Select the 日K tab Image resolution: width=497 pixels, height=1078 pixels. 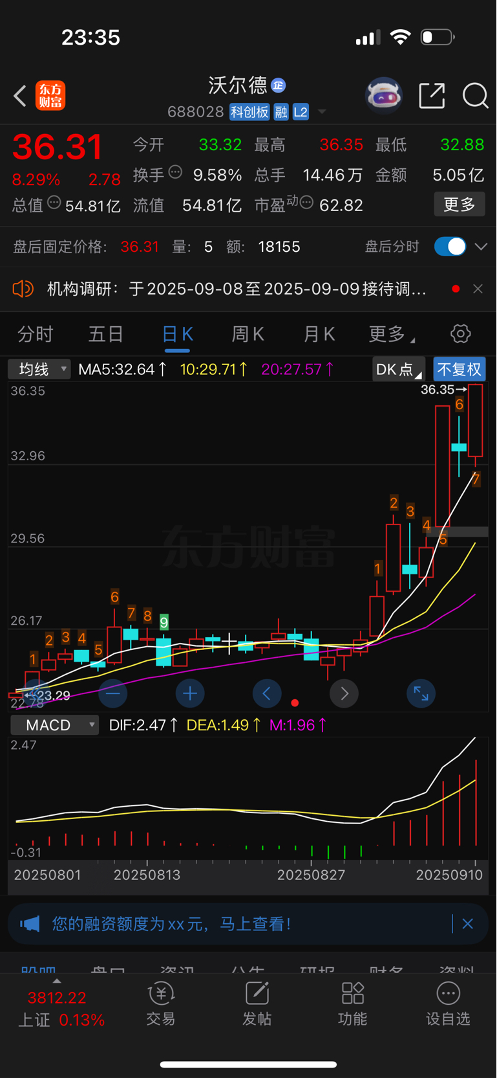(177, 334)
